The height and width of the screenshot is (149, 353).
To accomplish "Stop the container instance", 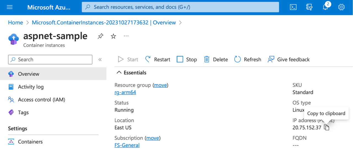I will point(187,59).
